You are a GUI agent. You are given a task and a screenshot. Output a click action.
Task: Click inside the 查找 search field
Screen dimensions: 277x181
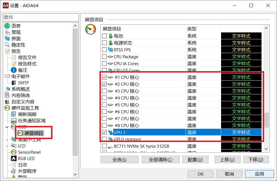40,17
